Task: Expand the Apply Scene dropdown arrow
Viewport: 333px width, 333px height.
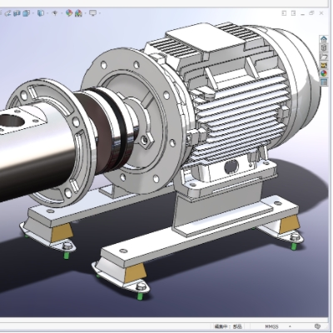Action: 85,13
